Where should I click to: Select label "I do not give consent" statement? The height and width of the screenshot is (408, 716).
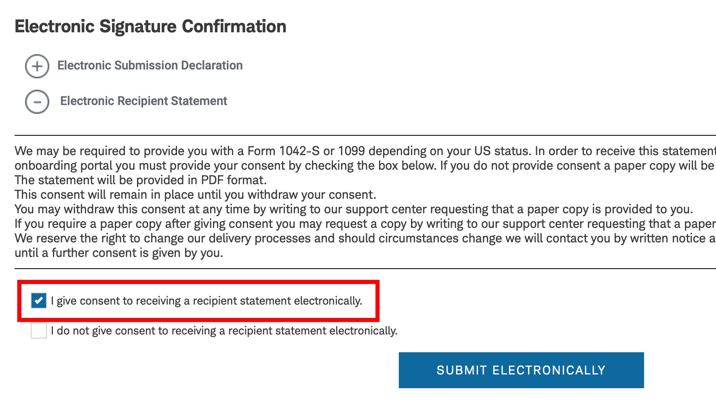(x=224, y=331)
